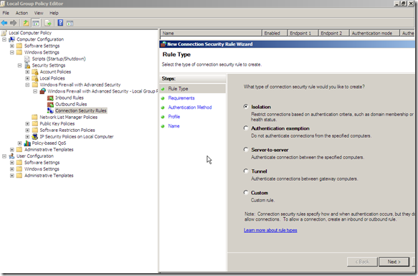This screenshot has height=276, width=418.
Task: Click the Outbound Rules icon
Action: pos(50,104)
